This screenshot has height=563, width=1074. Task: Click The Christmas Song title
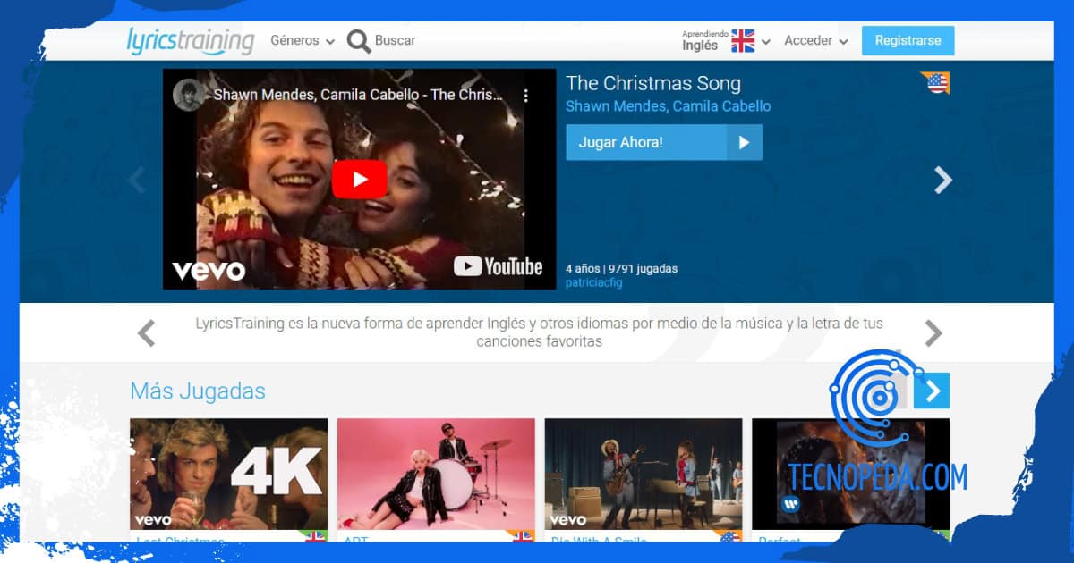click(653, 84)
